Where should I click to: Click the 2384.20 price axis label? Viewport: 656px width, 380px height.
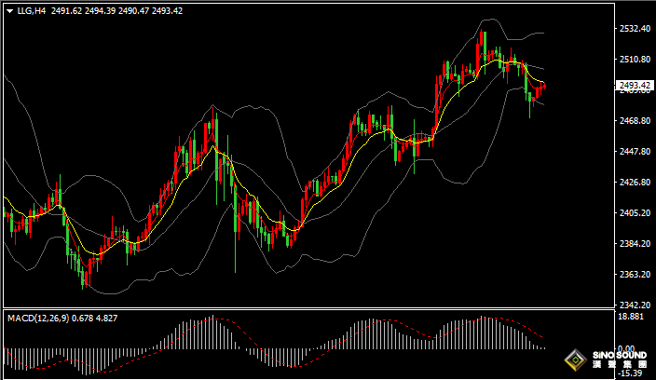point(634,244)
